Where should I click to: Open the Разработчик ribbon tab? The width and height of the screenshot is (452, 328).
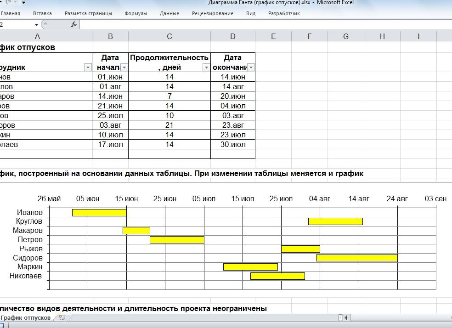click(x=284, y=13)
